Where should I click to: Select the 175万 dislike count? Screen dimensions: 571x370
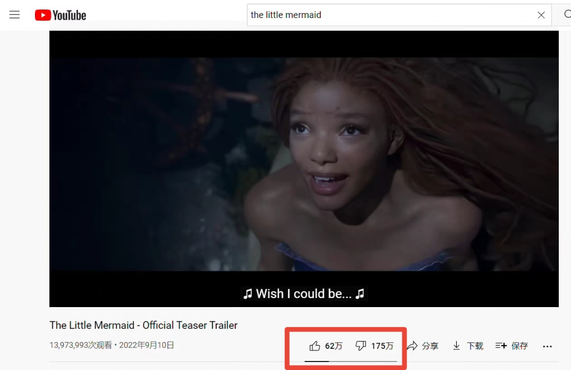[x=382, y=346]
